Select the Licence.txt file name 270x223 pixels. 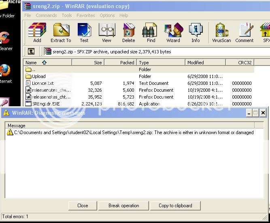click(x=43, y=83)
